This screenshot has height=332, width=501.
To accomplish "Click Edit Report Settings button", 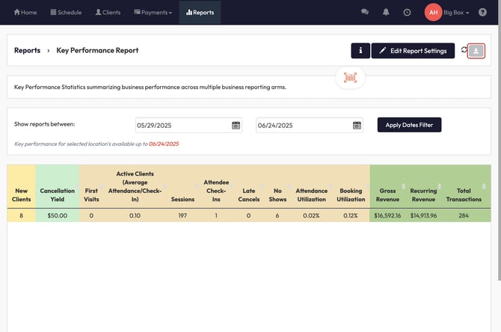I will 413,51.
